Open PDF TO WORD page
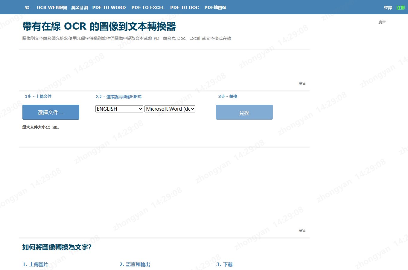This screenshot has width=408, height=270. click(x=109, y=7)
